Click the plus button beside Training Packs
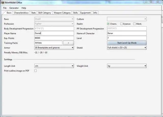163x117 pixels. click(69, 43)
